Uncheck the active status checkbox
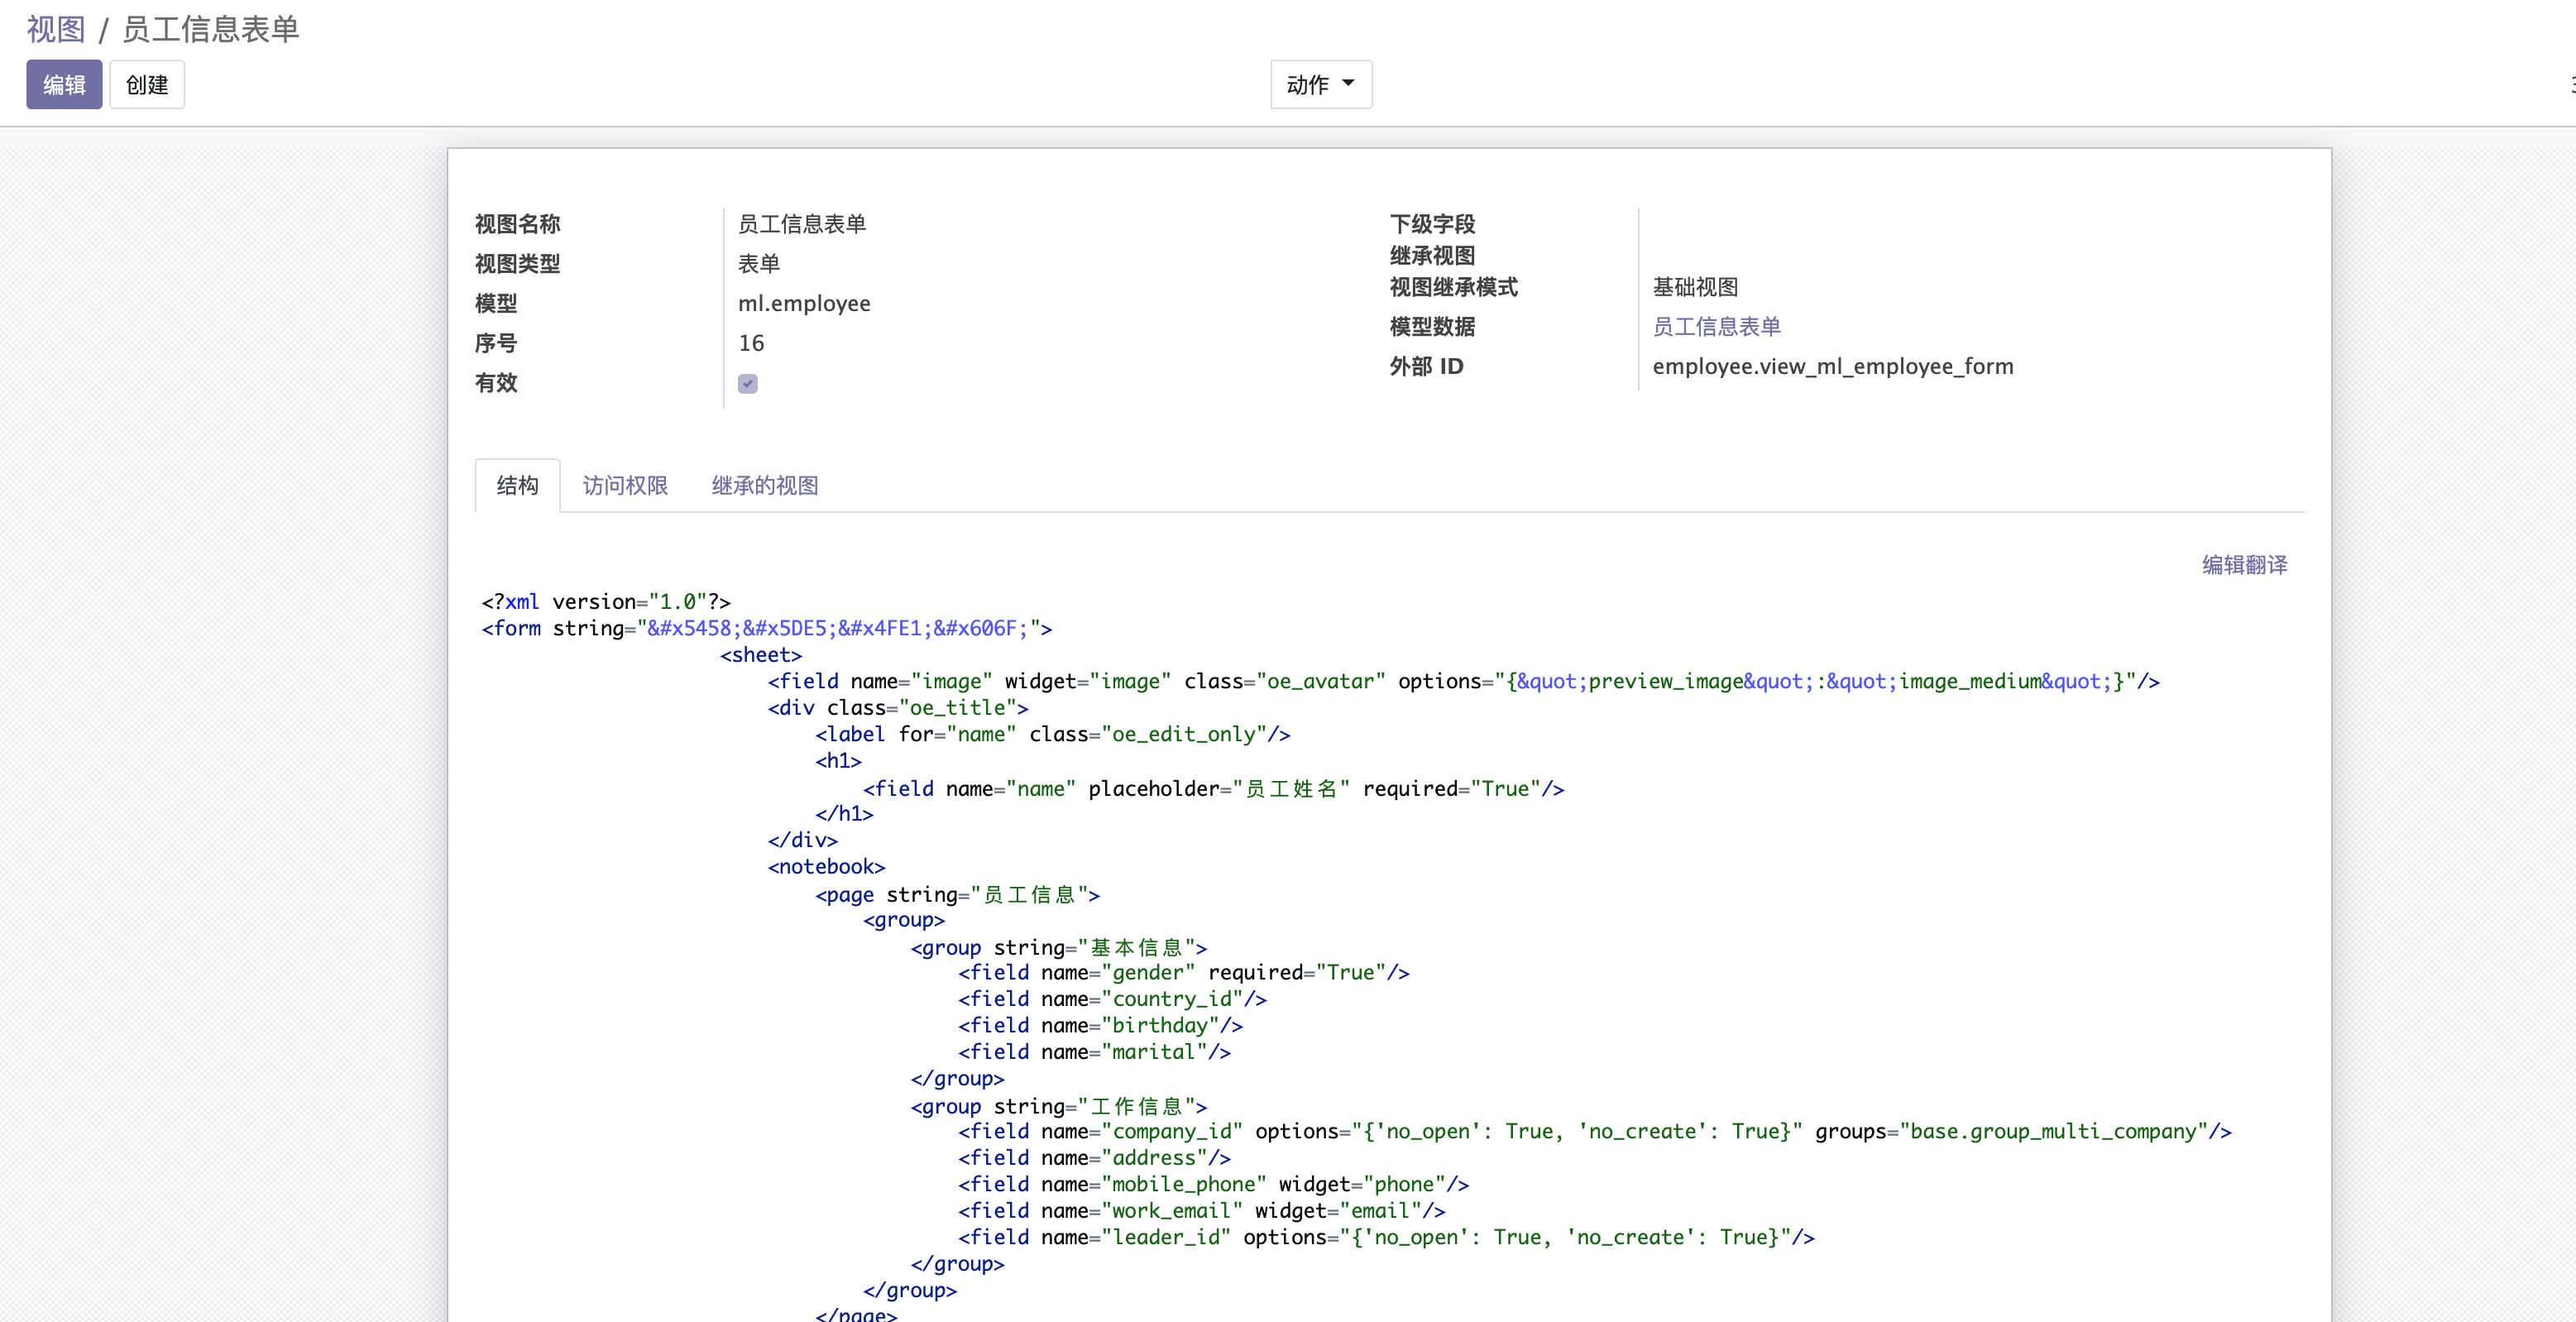The width and height of the screenshot is (2576, 1322). click(x=747, y=383)
